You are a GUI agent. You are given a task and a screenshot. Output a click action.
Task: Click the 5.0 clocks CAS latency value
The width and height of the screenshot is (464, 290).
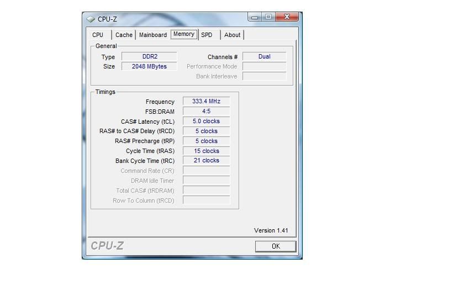[206, 121]
